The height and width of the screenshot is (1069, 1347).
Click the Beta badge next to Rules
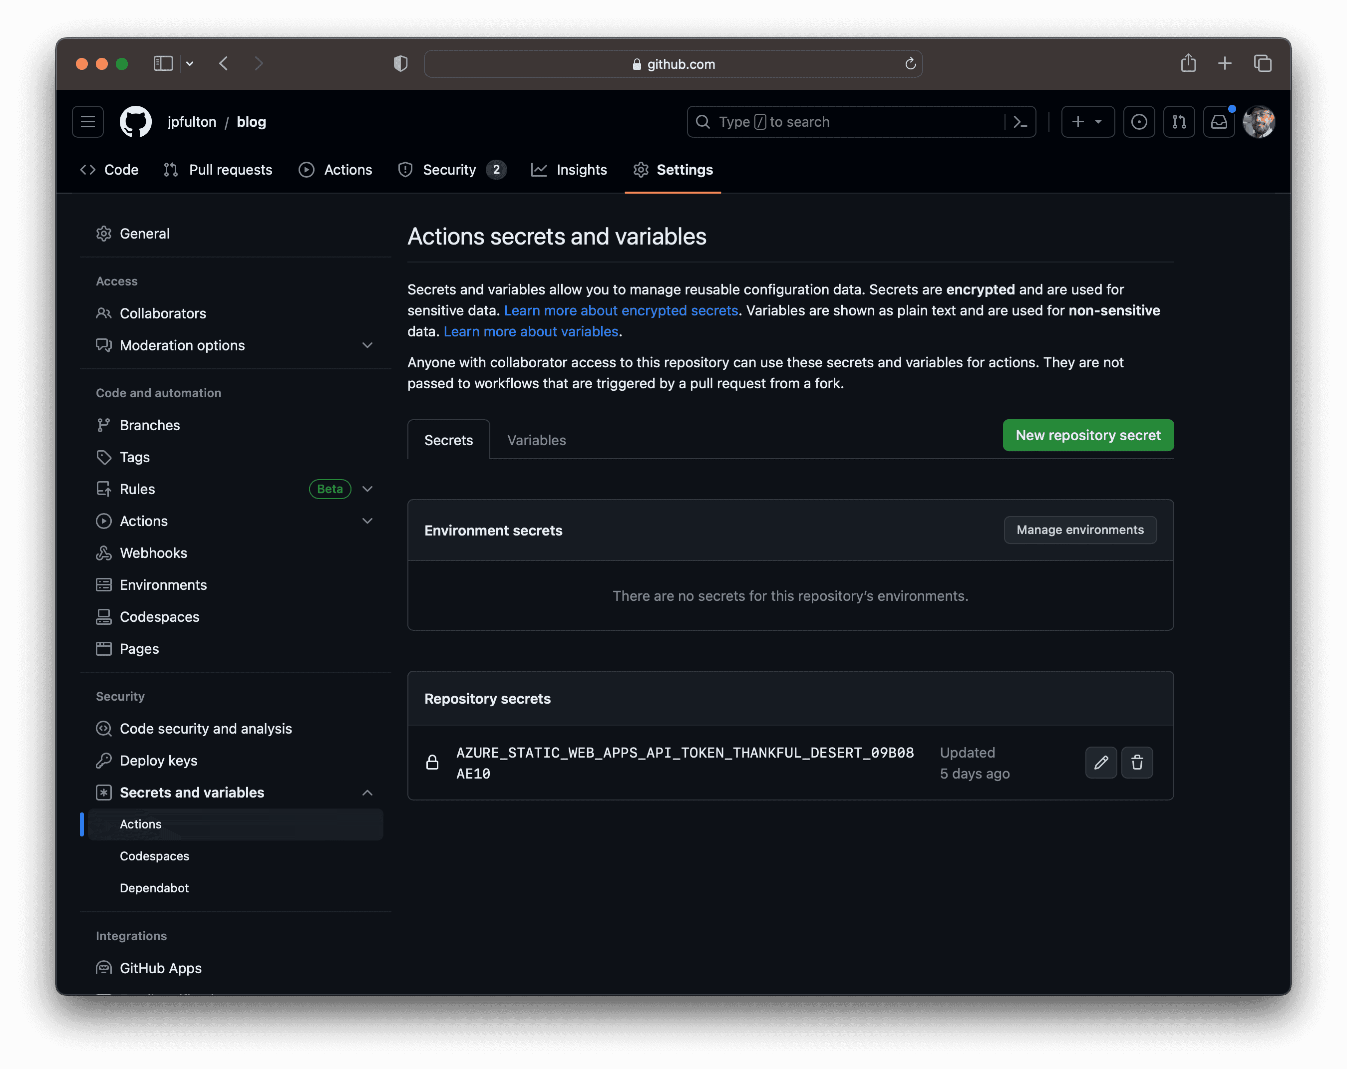click(x=330, y=489)
